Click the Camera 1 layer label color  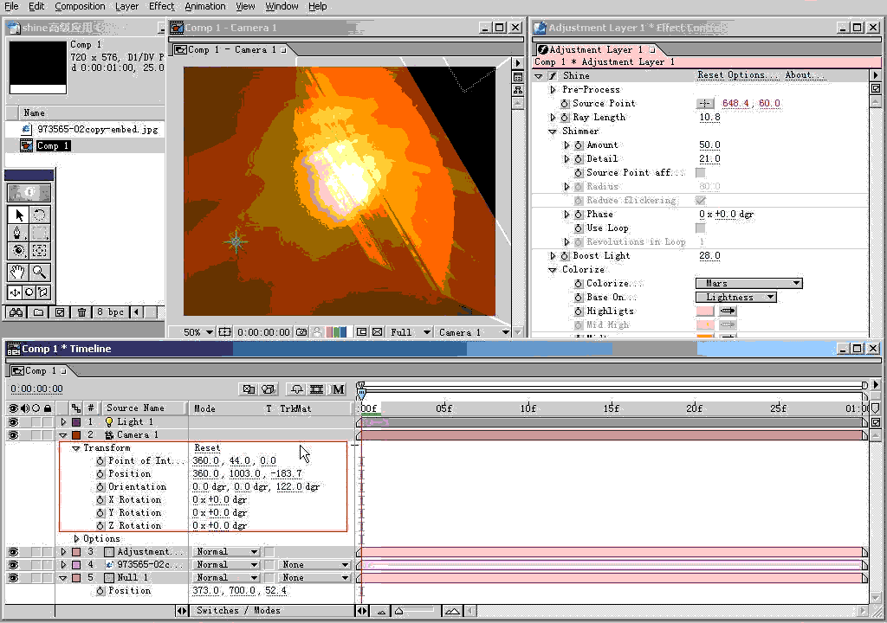coord(76,435)
